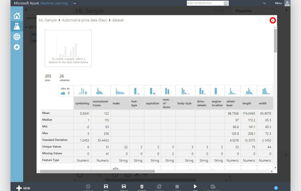301x191 pixels.
Task: Click the ML-Sample breadcrumb link
Action: 48,20
